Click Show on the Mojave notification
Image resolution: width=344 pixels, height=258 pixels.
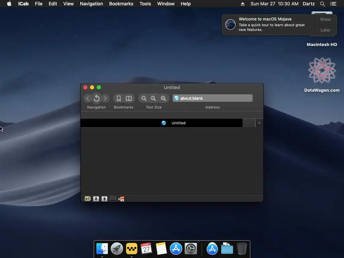point(325,19)
